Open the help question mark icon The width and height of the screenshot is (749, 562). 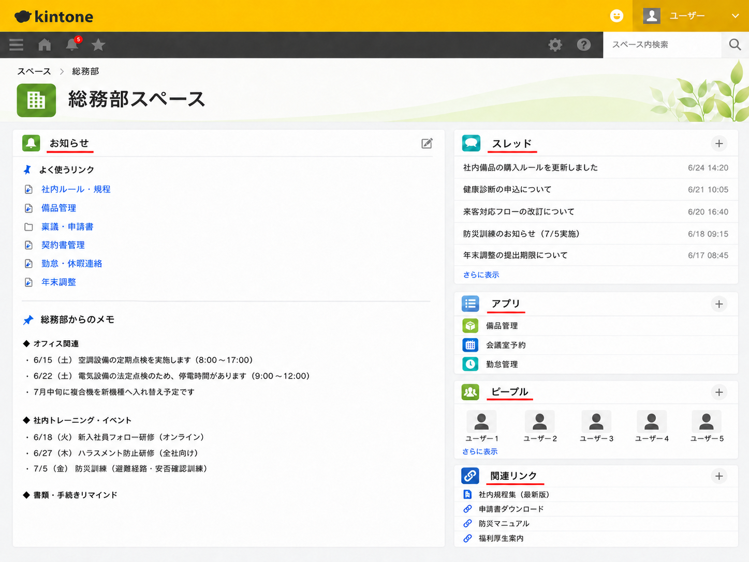[584, 45]
